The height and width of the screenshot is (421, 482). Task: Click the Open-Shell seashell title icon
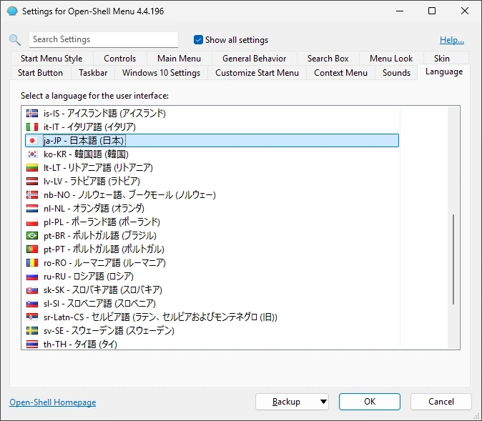[x=12, y=11]
